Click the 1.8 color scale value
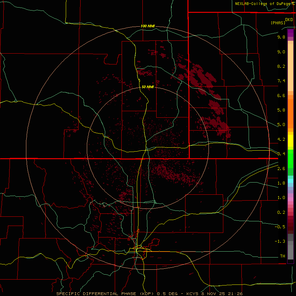The height and width of the screenshot is (296, 296). tap(281, 183)
